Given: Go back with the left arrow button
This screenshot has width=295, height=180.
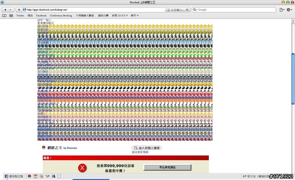Looking at the screenshot, I should pos(5,10).
